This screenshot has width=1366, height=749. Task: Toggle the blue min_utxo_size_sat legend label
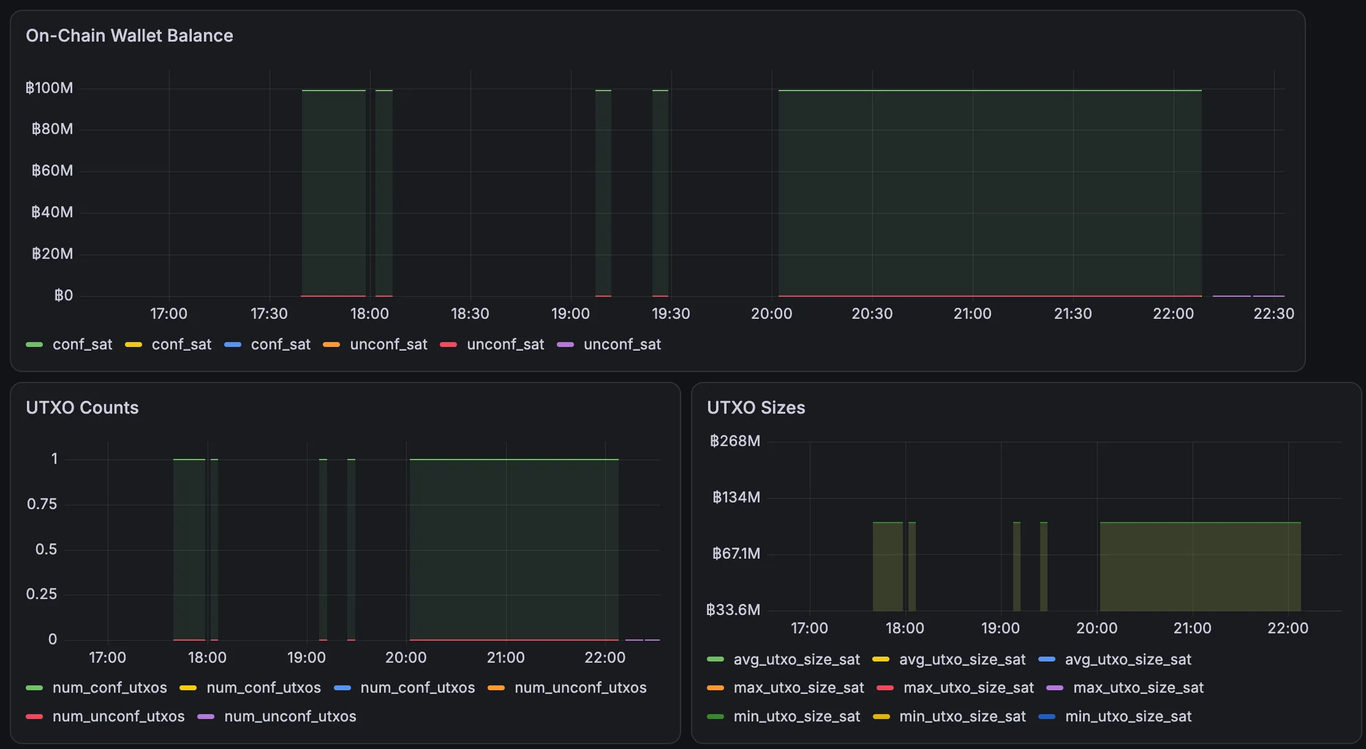(1128, 717)
